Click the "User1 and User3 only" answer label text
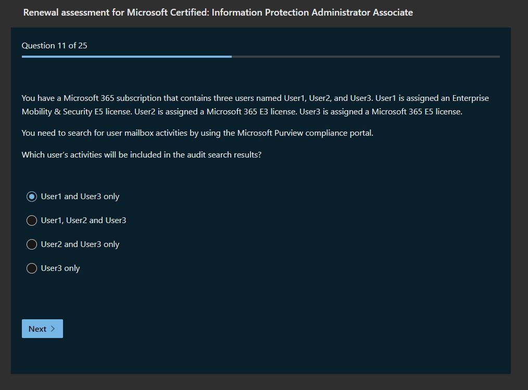Viewport: 528px width, 390px height. [80, 197]
